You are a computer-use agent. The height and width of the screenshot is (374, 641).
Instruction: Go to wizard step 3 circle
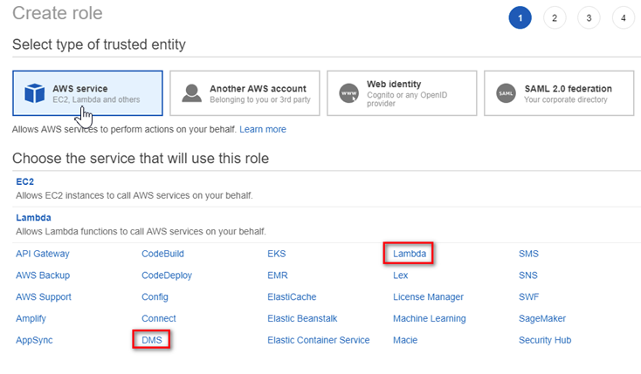pyautogui.click(x=589, y=18)
